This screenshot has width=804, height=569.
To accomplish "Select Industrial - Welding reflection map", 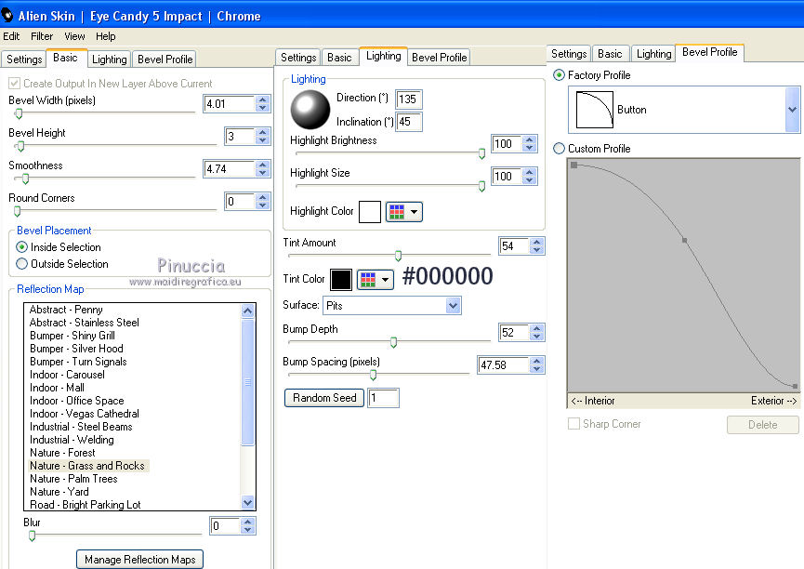I will point(72,440).
